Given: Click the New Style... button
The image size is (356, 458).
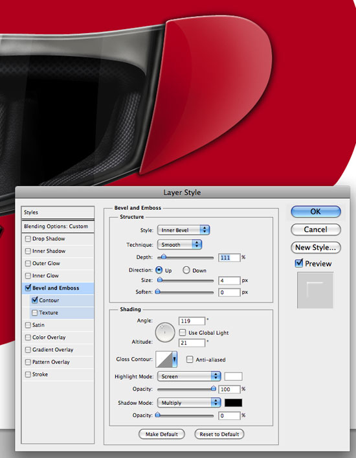Looking at the screenshot, I should tap(316, 247).
